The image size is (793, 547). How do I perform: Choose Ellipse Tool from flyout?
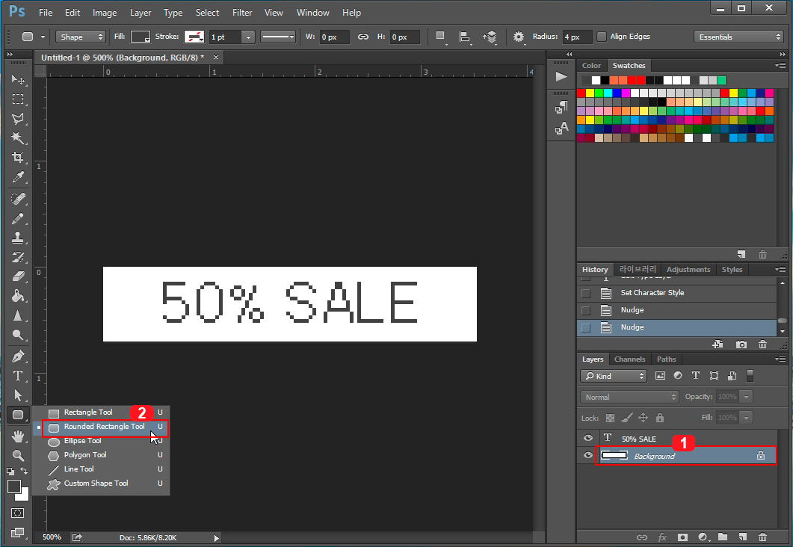coord(82,441)
